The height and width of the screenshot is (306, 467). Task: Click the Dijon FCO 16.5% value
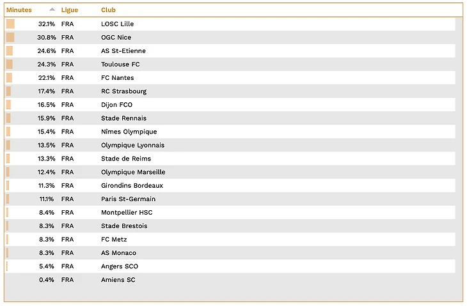coord(46,105)
